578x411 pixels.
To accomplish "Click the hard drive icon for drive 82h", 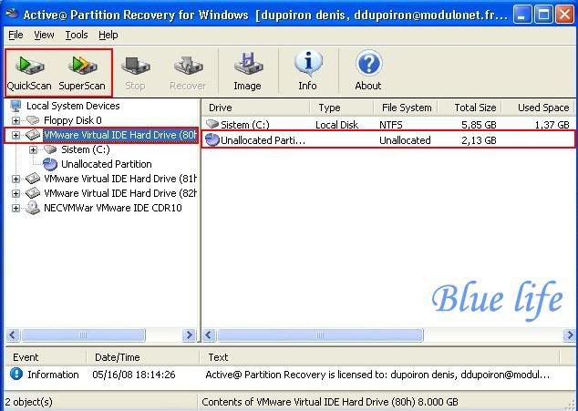I will click(33, 193).
